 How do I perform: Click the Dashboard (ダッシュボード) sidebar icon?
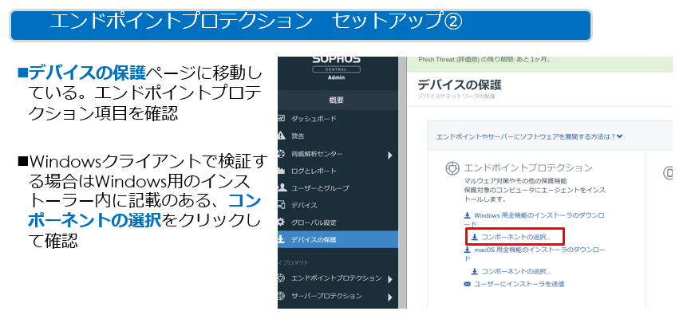click(281, 119)
